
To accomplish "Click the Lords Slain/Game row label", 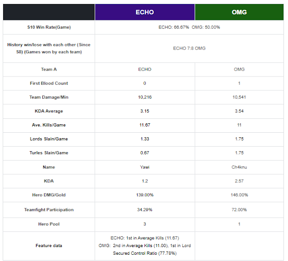I will 49,139.
